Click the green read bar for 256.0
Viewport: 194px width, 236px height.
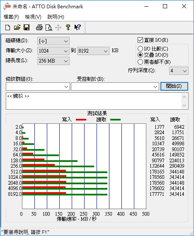coord(58,166)
